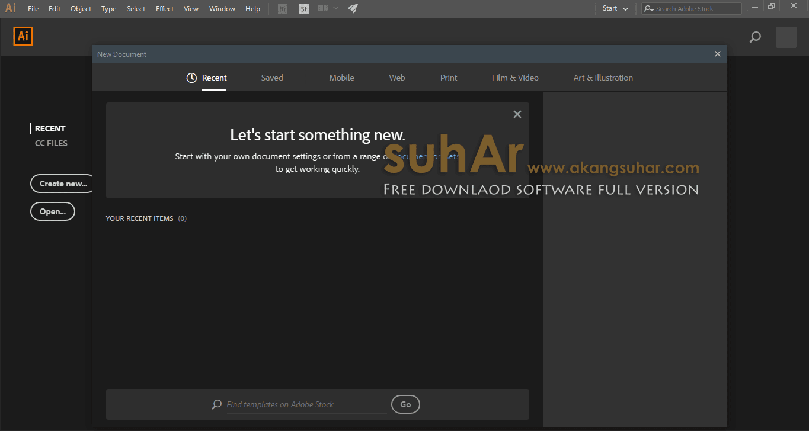Switch to the Mobile presets tab
809x431 pixels.
pyautogui.click(x=342, y=78)
